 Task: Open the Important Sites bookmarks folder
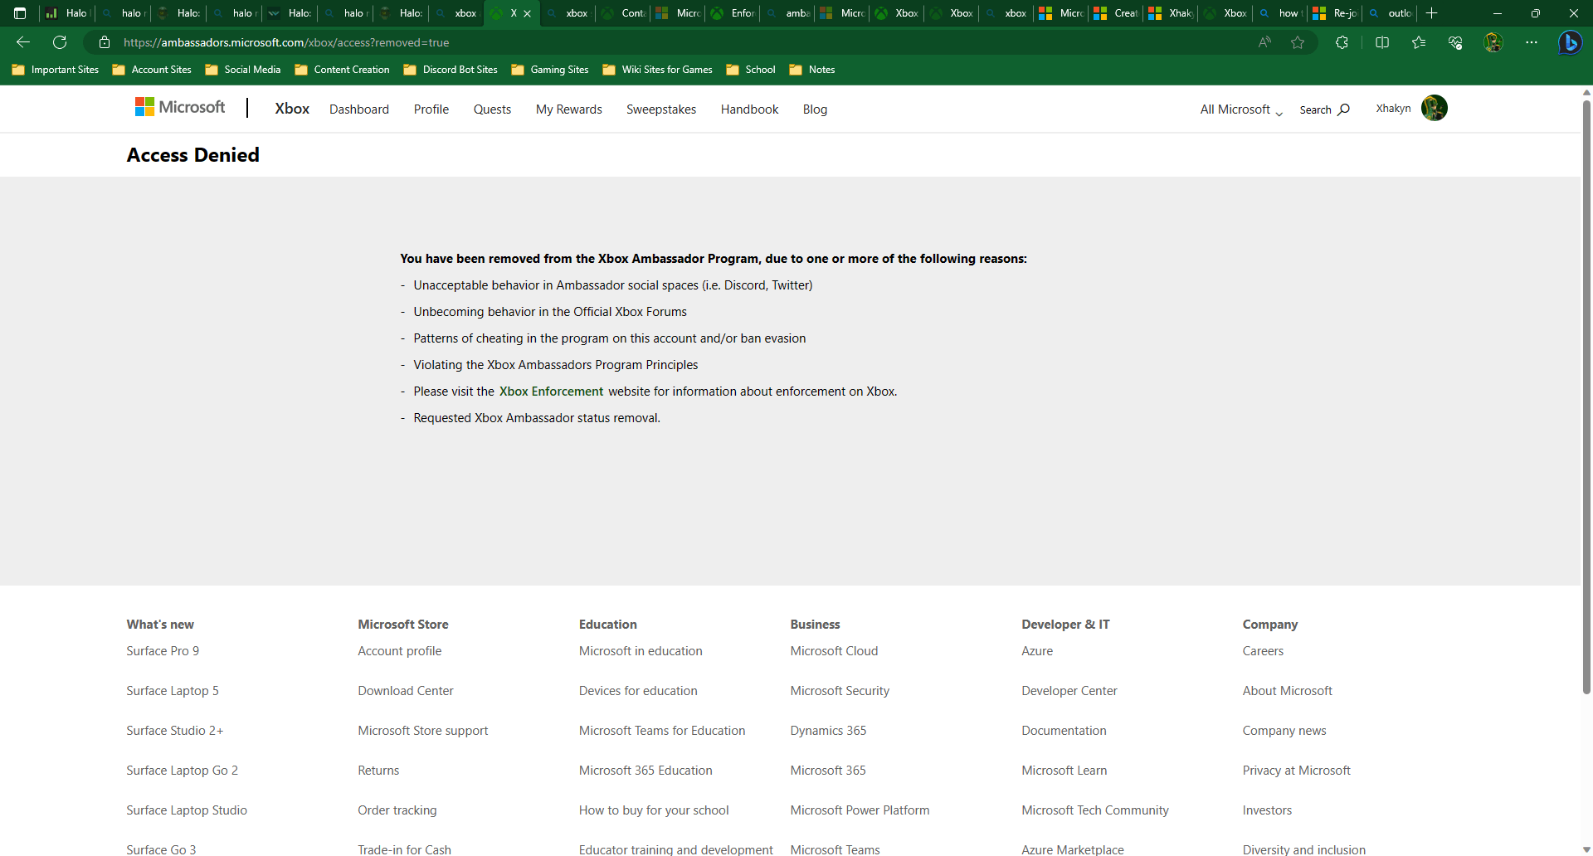56,70
